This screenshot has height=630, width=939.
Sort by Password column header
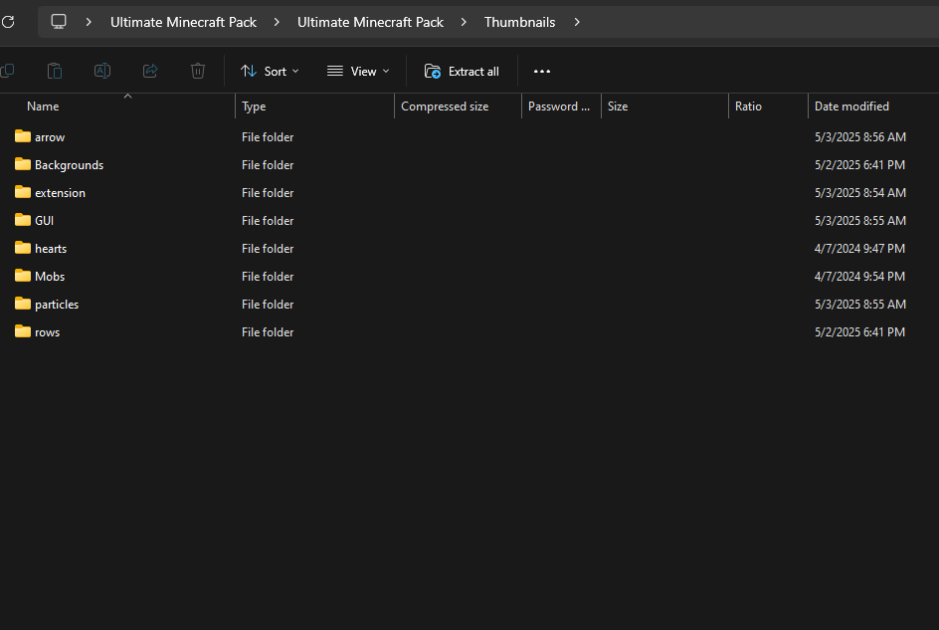pos(559,106)
